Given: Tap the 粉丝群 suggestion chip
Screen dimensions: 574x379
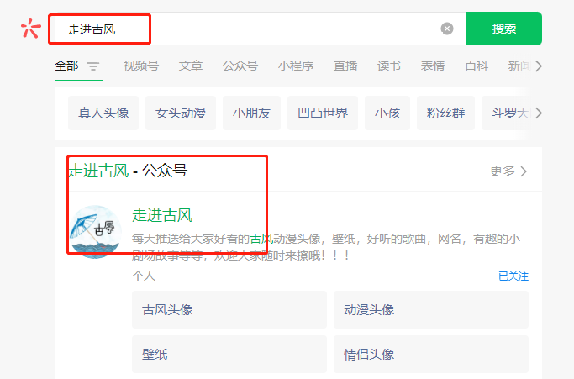Looking at the screenshot, I should point(445,113).
